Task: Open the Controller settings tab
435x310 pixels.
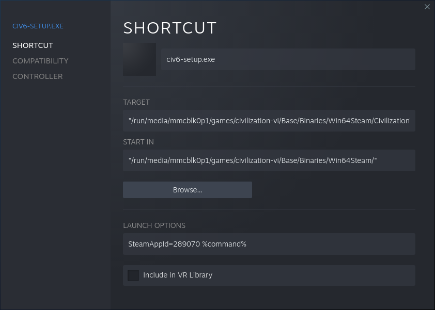Action: click(37, 76)
